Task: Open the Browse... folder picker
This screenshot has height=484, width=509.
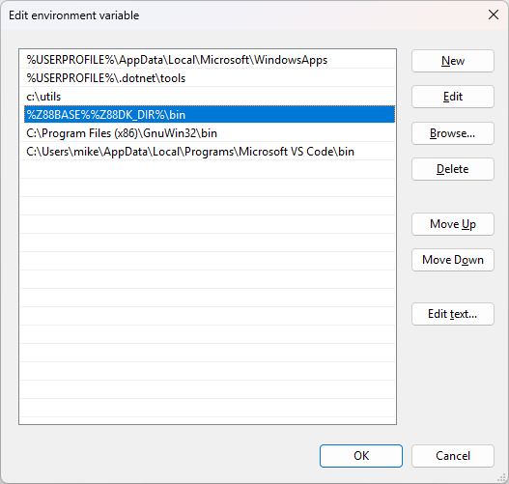Action: pyautogui.click(x=453, y=133)
